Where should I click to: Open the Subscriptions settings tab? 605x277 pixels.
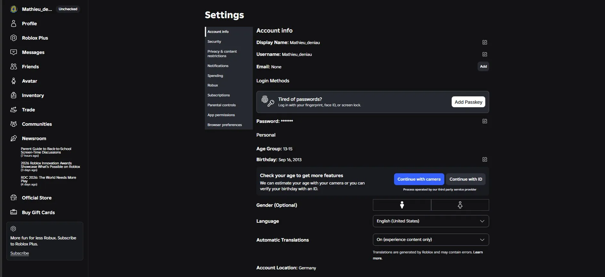pos(229,95)
